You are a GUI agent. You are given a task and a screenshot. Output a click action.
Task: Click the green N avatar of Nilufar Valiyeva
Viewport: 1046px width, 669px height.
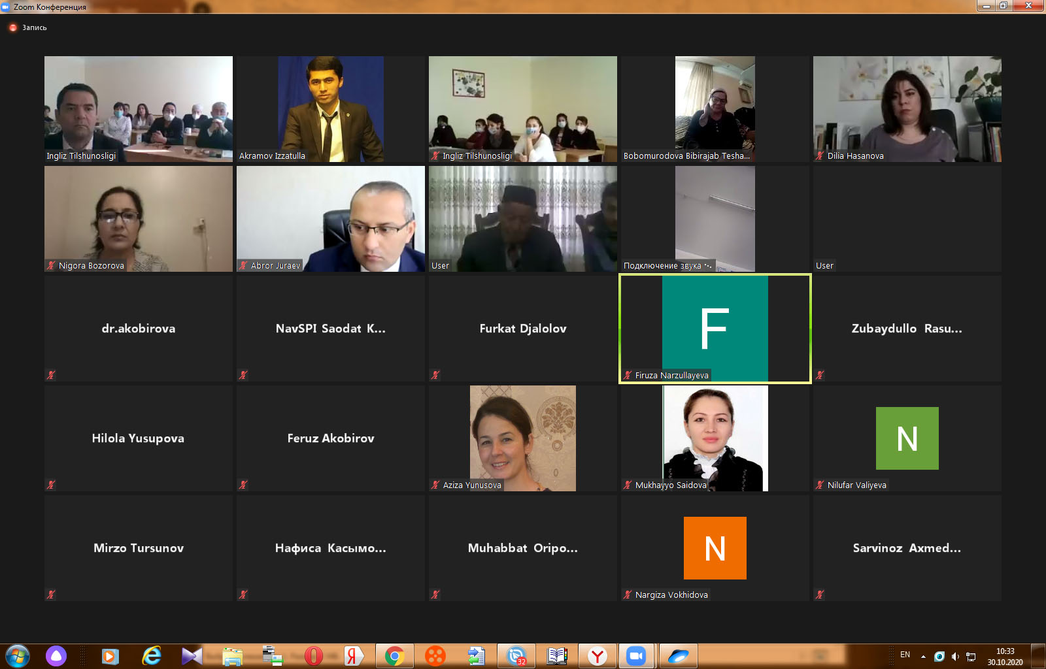(907, 438)
